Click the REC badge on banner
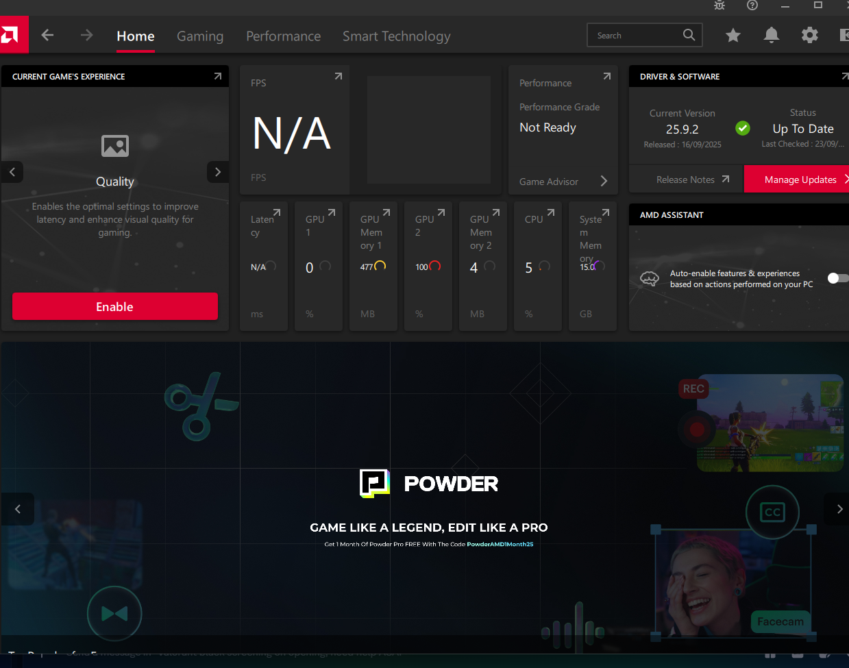Viewport: 849px width, 668px height. click(693, 388)
